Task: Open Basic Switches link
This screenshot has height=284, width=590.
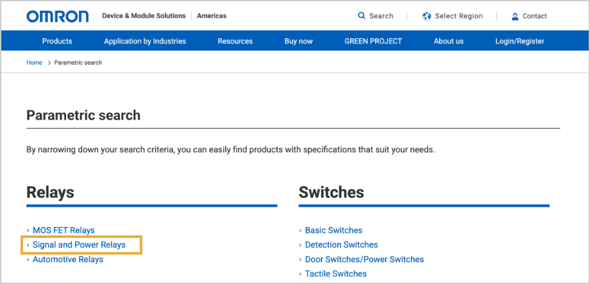Action: tap(333, 230)
